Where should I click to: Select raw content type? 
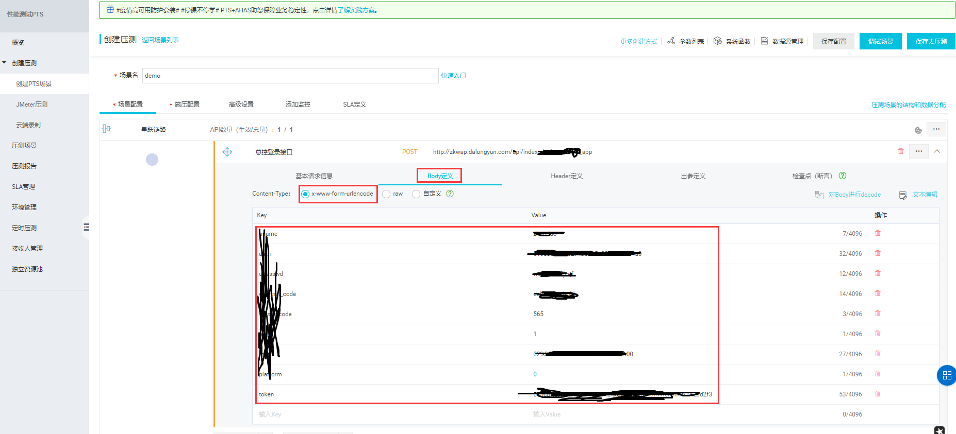[x=386, y=194]
